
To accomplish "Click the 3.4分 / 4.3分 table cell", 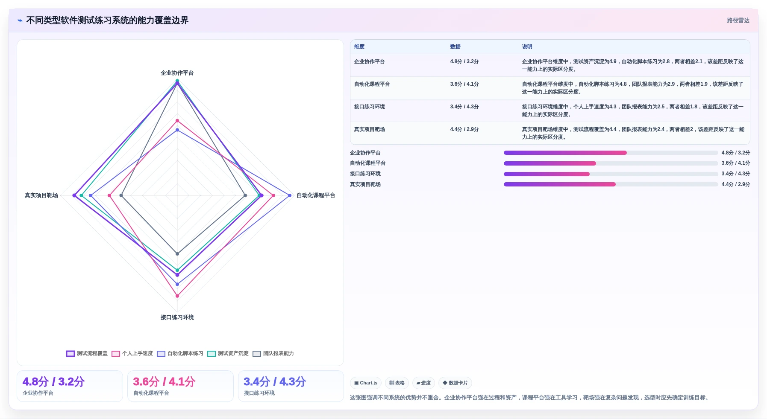I will coord(482,111).
